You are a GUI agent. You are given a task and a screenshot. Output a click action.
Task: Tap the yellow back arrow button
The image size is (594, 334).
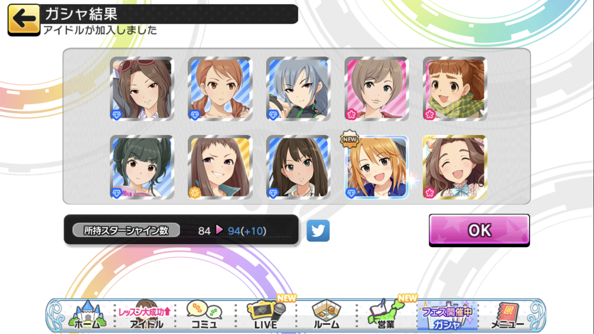[x=24, y=20]
